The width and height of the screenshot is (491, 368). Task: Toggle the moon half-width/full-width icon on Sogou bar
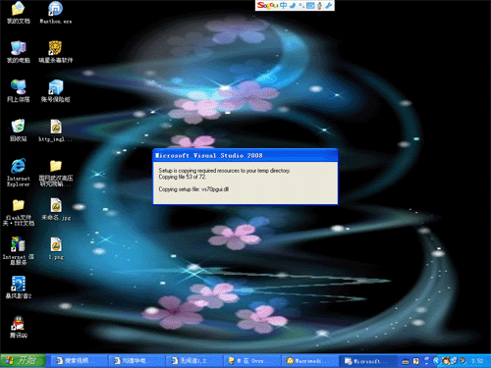coord(293,5)
